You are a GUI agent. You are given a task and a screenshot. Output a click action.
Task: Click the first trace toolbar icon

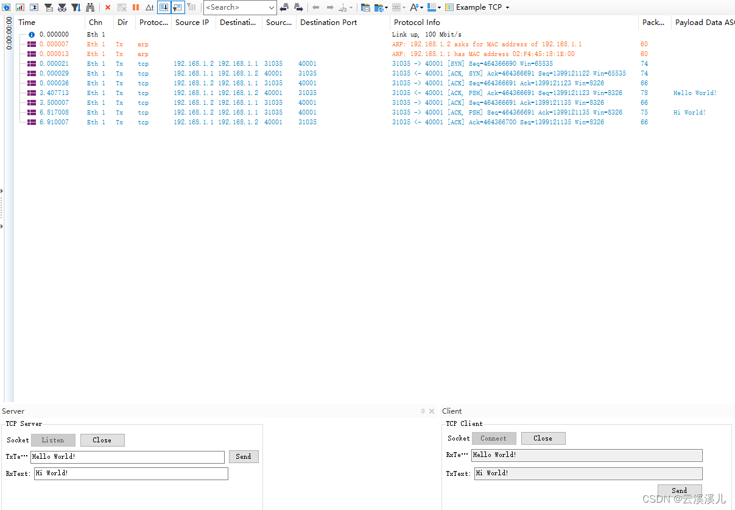click(6, 7)
